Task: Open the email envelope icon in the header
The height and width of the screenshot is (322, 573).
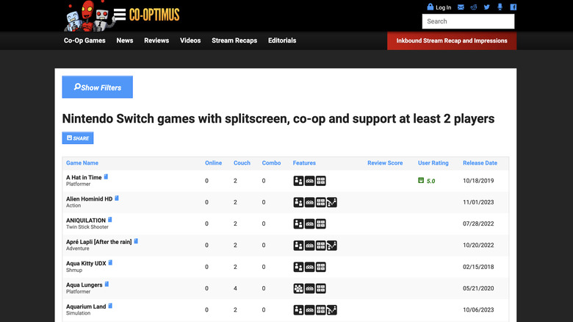Action: pos(461,7)
